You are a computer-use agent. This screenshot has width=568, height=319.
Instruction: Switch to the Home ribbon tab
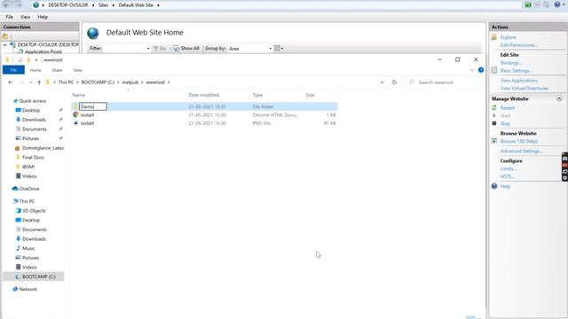click(x=35, y=70)
